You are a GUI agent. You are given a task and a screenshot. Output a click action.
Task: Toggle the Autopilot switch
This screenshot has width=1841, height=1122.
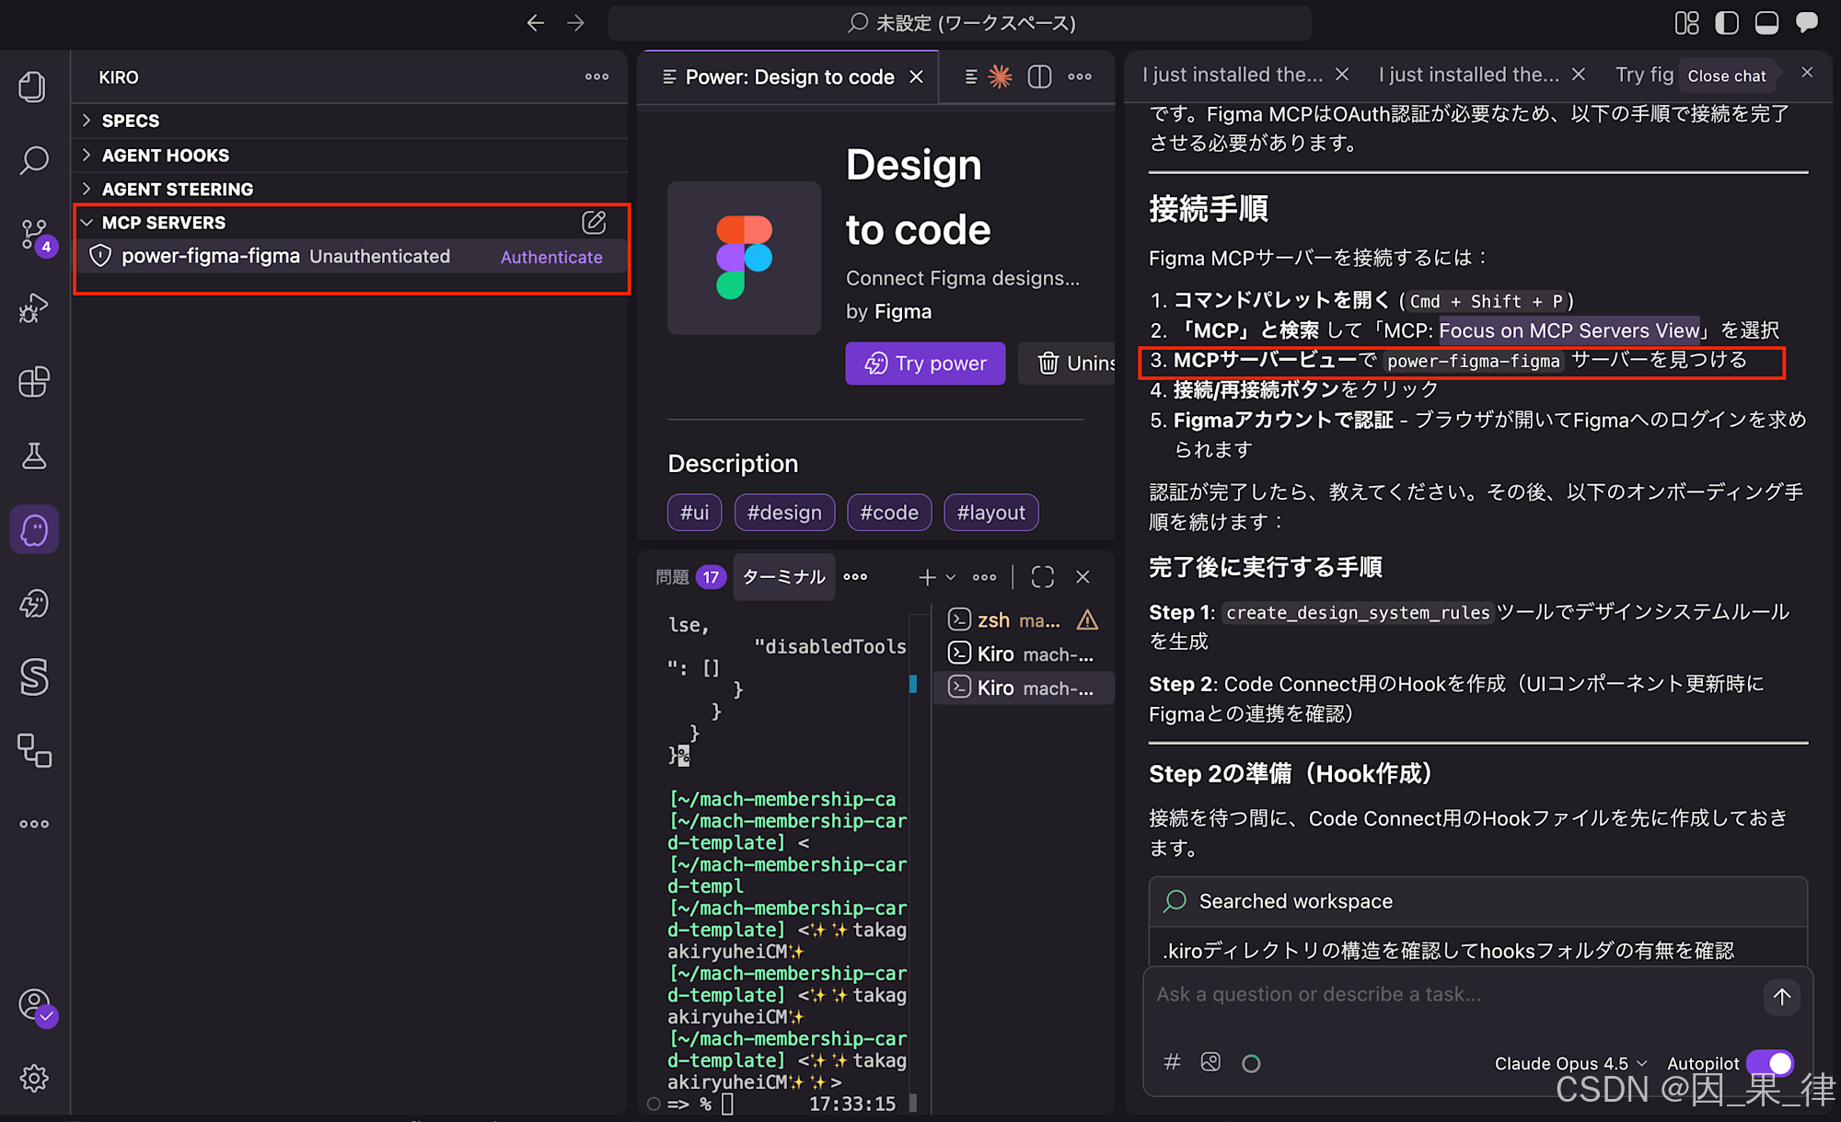tap(1769, 1063)
